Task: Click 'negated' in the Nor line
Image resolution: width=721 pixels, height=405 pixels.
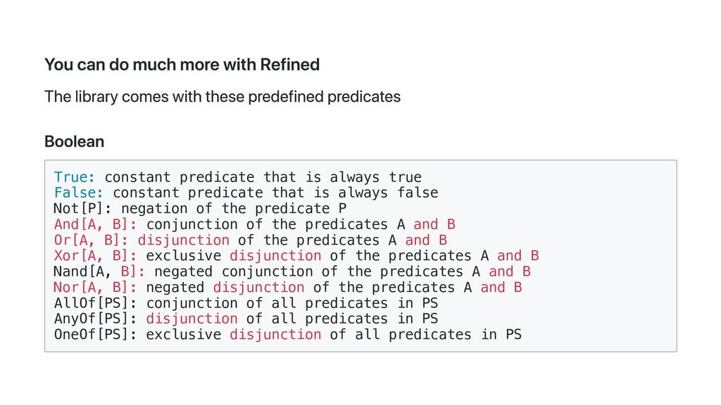Action: tap(175, 288)
